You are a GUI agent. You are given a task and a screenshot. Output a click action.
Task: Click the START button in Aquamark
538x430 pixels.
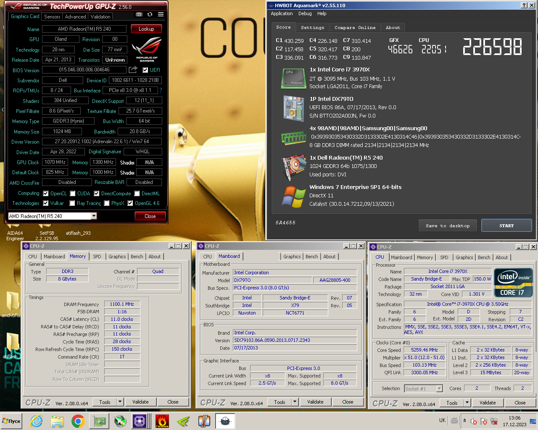[x=506, y=225]
